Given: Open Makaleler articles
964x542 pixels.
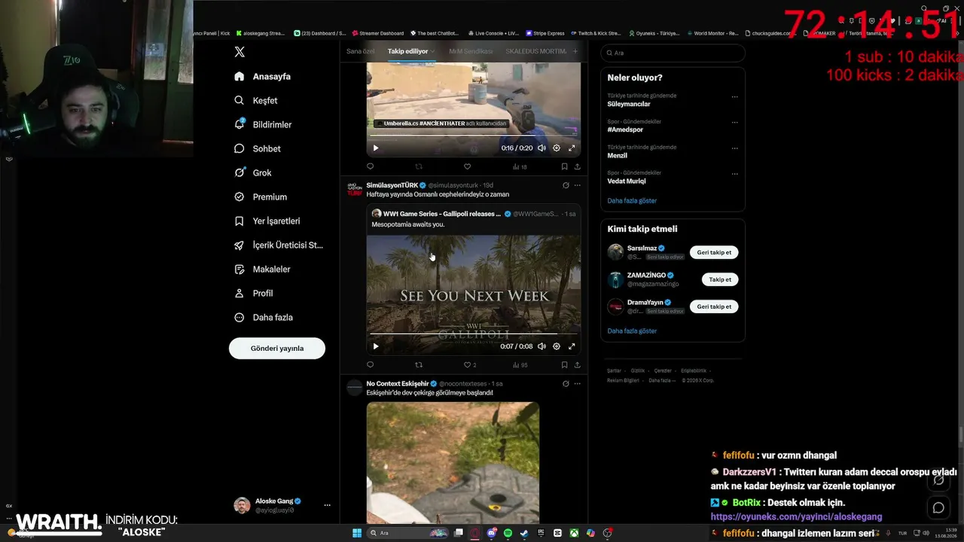Looking at the screenshot, I should click(262, 269).
